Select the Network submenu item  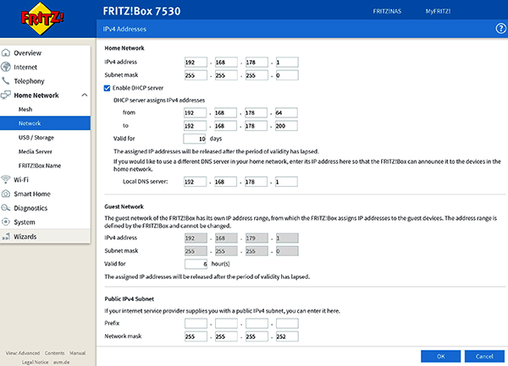pos(45,123)
